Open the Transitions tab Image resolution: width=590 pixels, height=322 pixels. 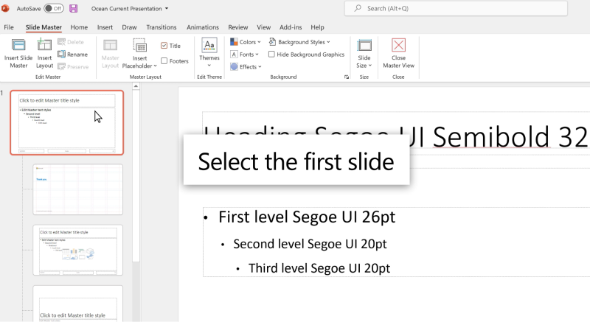pos(162,27)
